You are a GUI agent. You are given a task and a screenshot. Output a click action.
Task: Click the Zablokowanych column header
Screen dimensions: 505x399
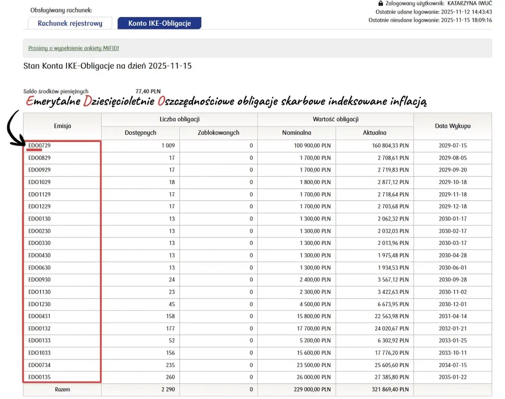(218, 133)
